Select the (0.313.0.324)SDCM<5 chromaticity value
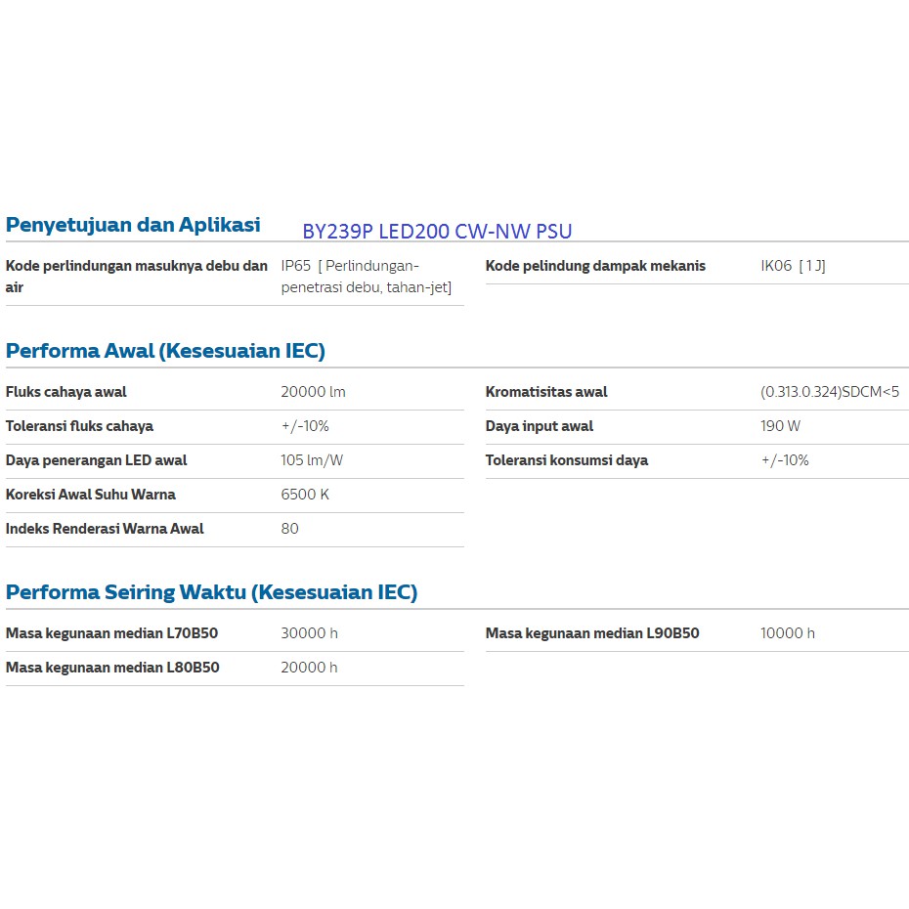 pyautogui.click(x=830, y=392)
